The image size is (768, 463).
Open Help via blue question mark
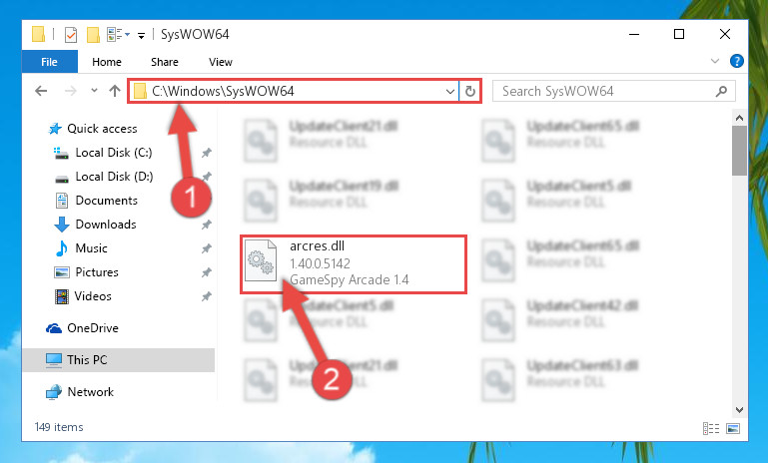(737, 61)
